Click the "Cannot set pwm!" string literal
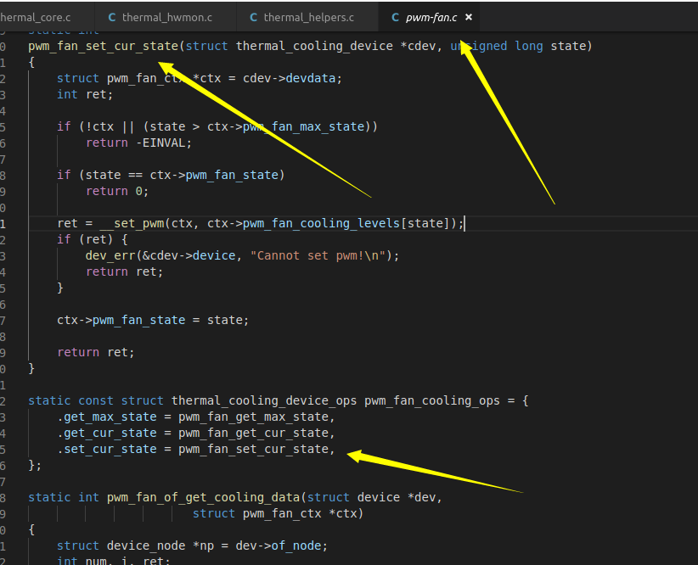The height and width of the screenshot is (565, 698). click(320, 255)
